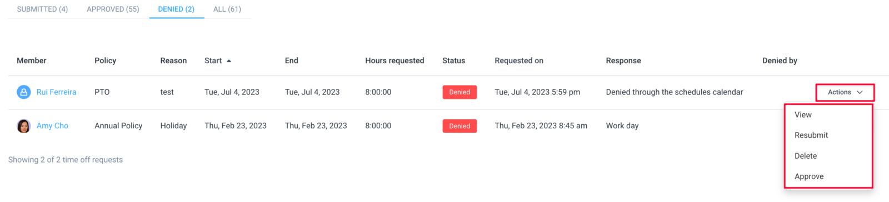Open the Amy Cho member link
The image size is (889, 202).
[52, 126]
